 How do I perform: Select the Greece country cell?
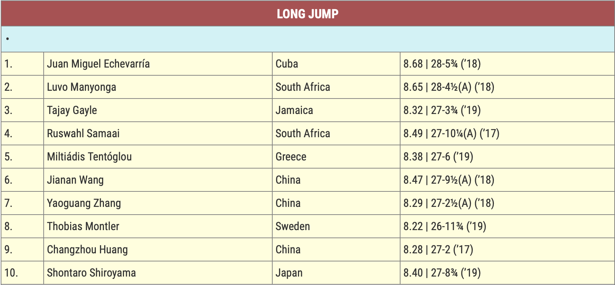pos(291,157)
